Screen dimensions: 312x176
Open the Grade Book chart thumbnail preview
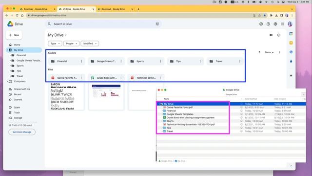point(106,97)
